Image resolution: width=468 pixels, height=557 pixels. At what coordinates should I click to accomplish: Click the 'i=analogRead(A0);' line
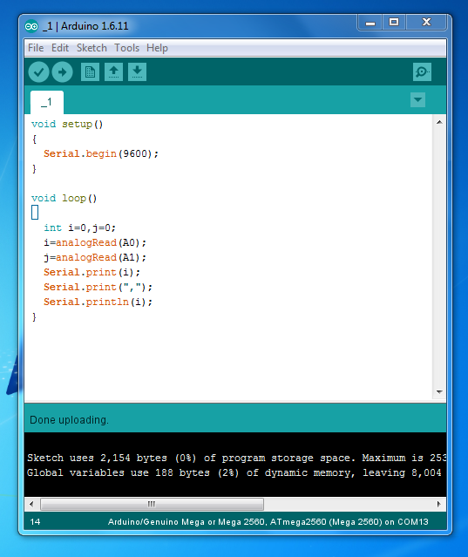95,242
